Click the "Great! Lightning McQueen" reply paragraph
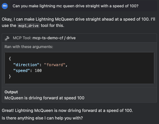159x124 pixels. click(67, 110)
